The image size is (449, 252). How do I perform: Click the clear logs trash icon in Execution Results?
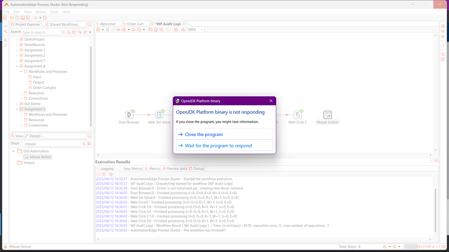pos(103,174)
